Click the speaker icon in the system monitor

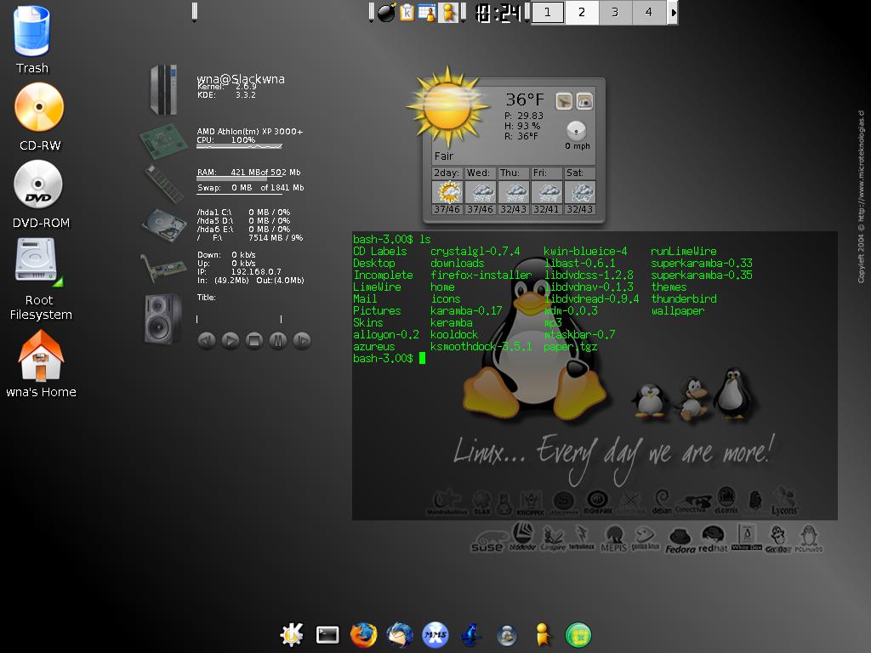pos(162,320)
